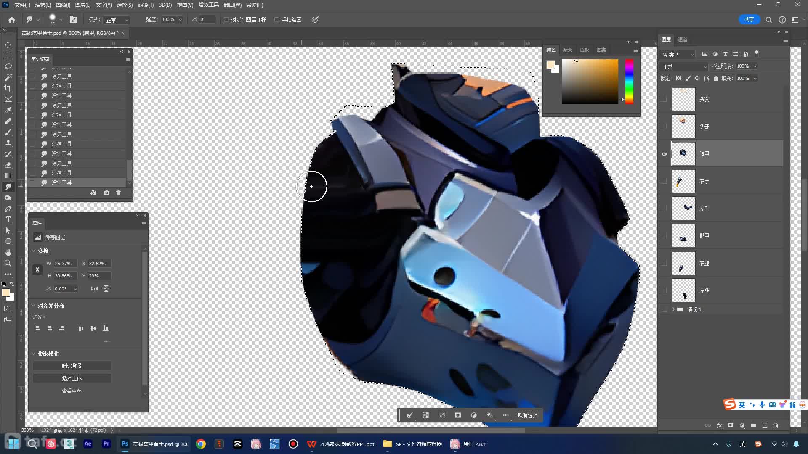The image size is (808, 454).
Task: Open layer blend mode dropdown
Action: click(685, 66)
